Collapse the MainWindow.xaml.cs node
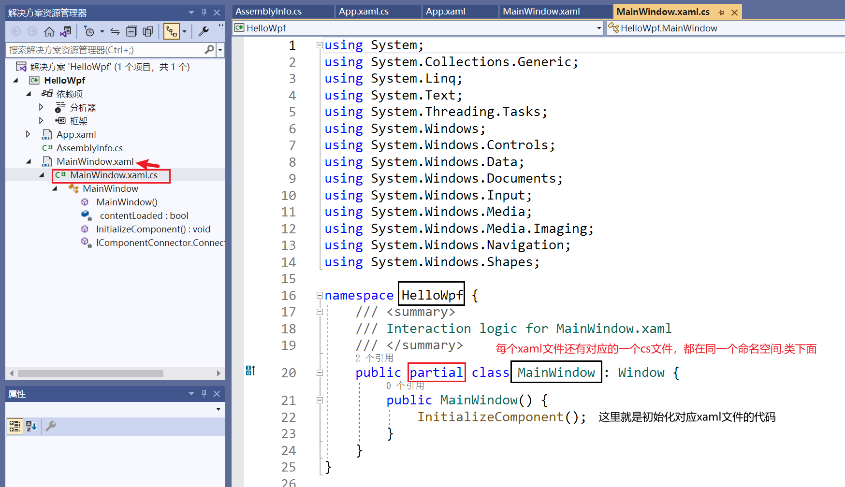Viewport: 845px width, 487px height. (42, 175)
